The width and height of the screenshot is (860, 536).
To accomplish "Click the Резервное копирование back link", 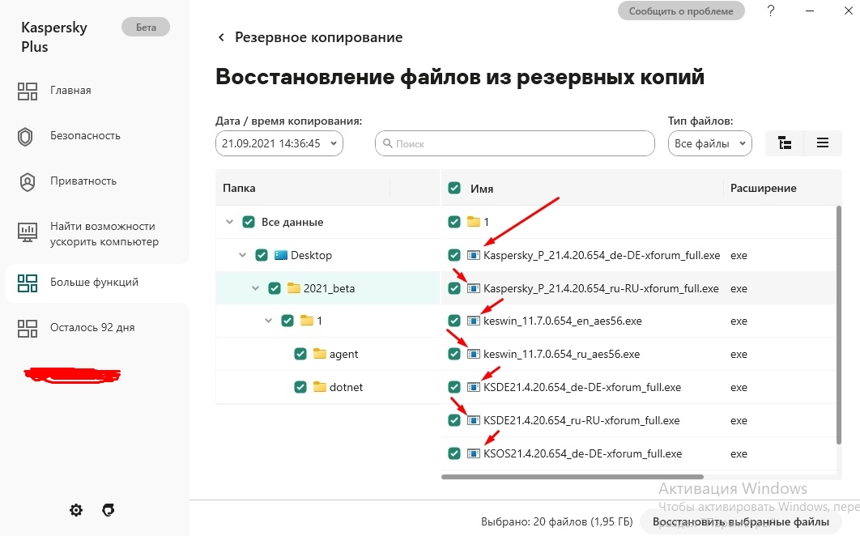I will (x=319, y=37).
